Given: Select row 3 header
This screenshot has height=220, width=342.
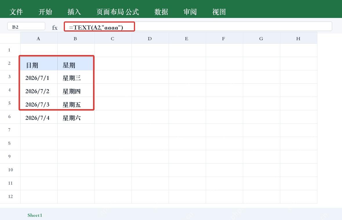Looking at the screenshot, I should click(10, 77).
